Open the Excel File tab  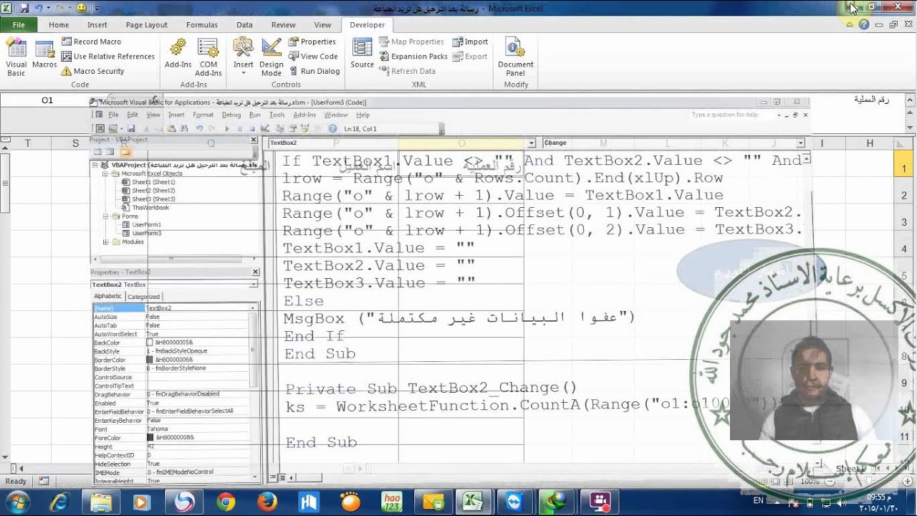click(x=19, y=24)
